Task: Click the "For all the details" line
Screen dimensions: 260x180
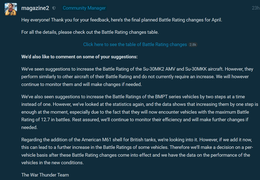Action: coord(90,32)
